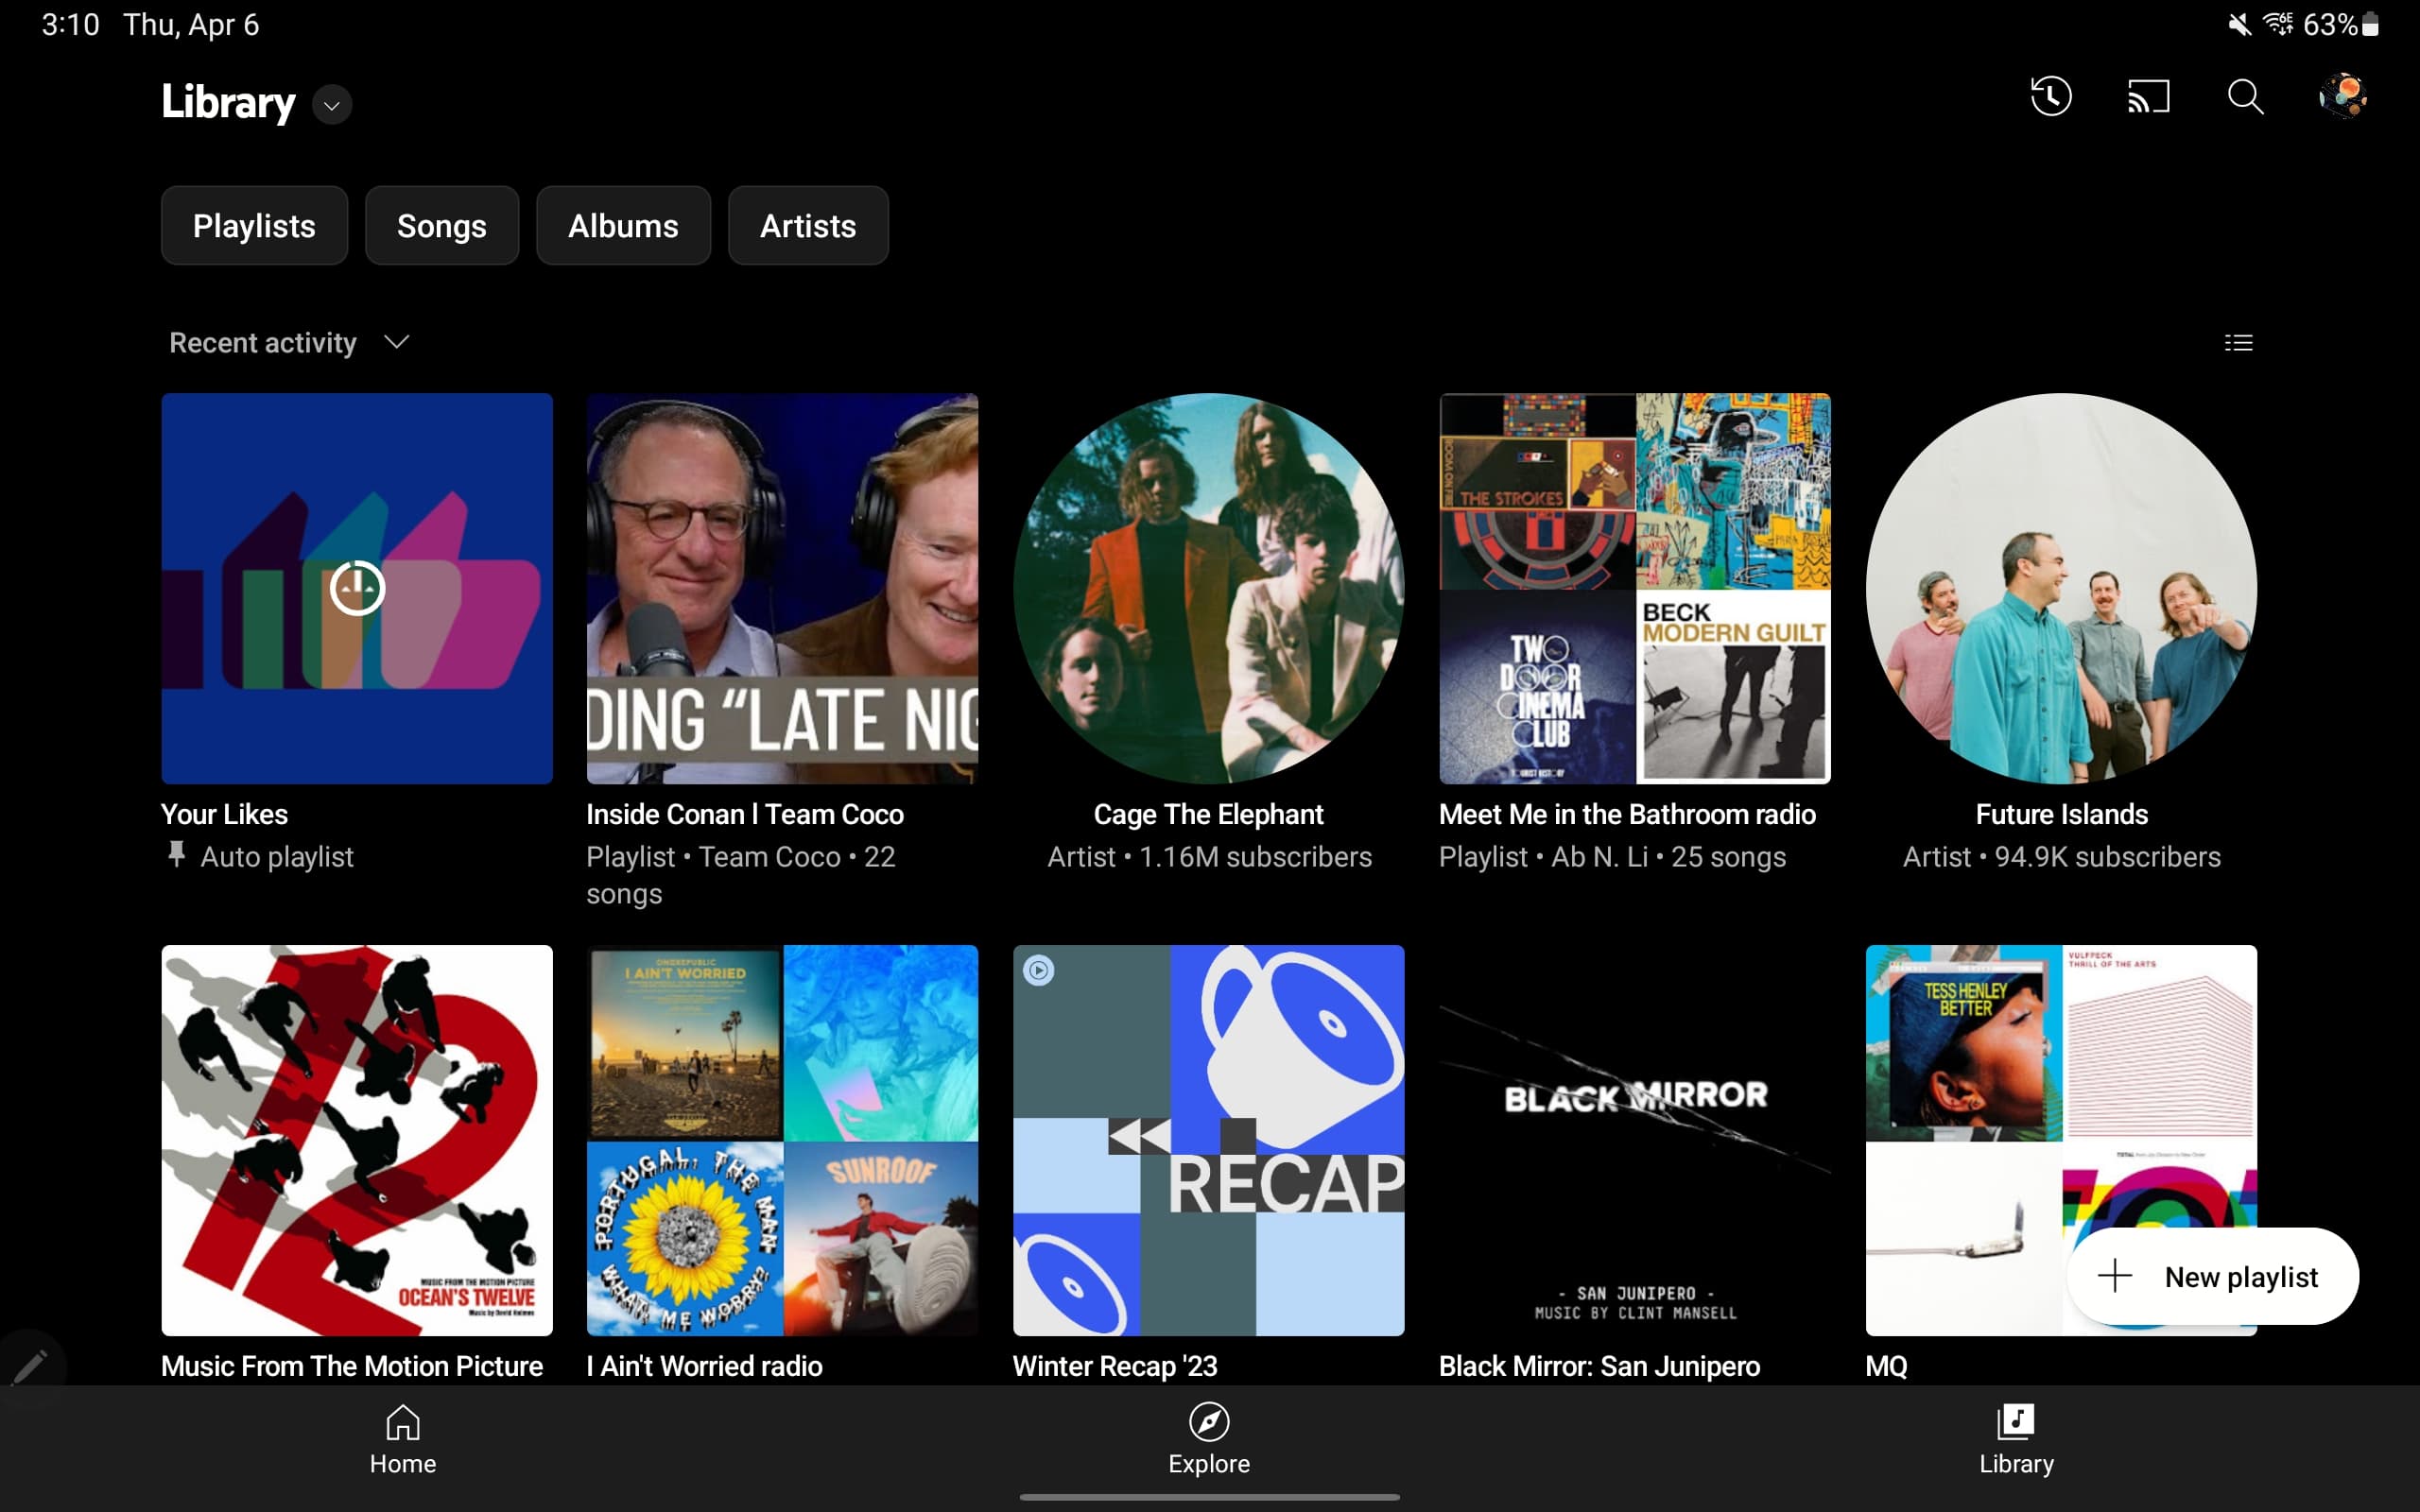Open Cage The Elephant artist page
The width and height of the screenshot is (2420, 1512).
coord(1209,589)
